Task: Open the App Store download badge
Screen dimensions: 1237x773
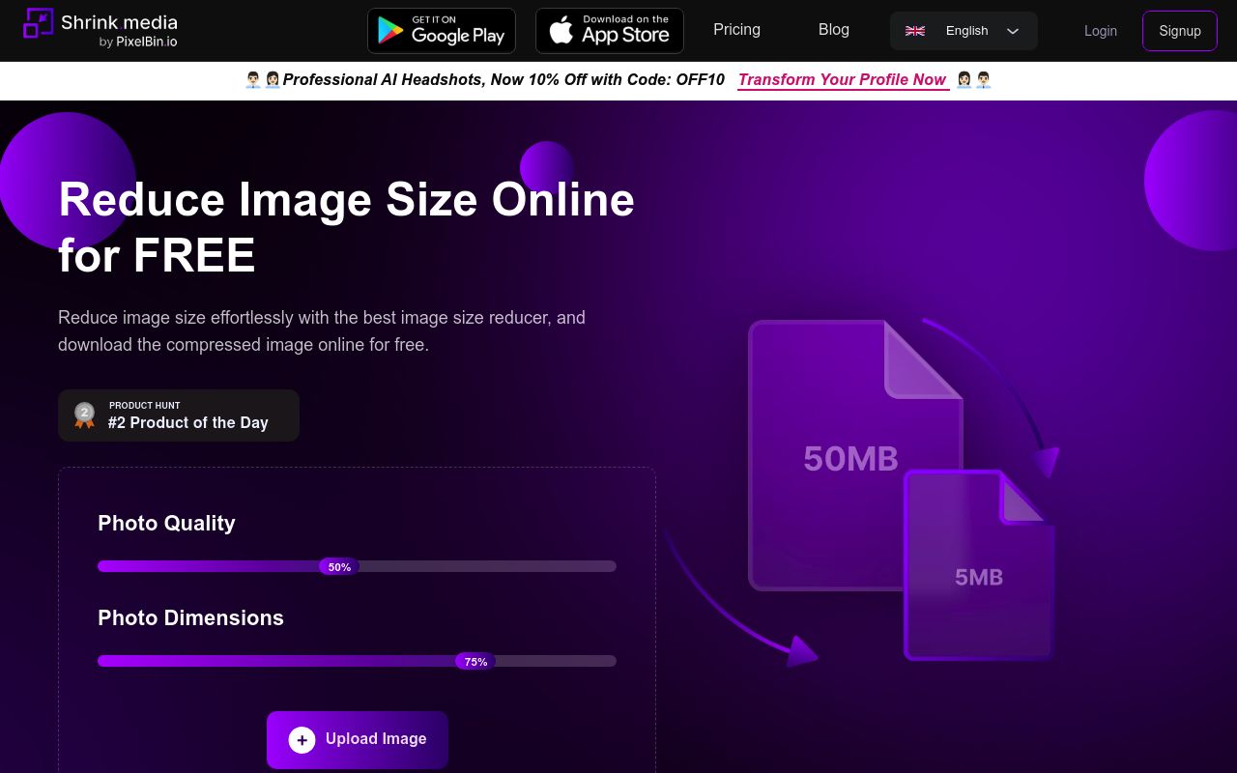Action: coord(610,31)
